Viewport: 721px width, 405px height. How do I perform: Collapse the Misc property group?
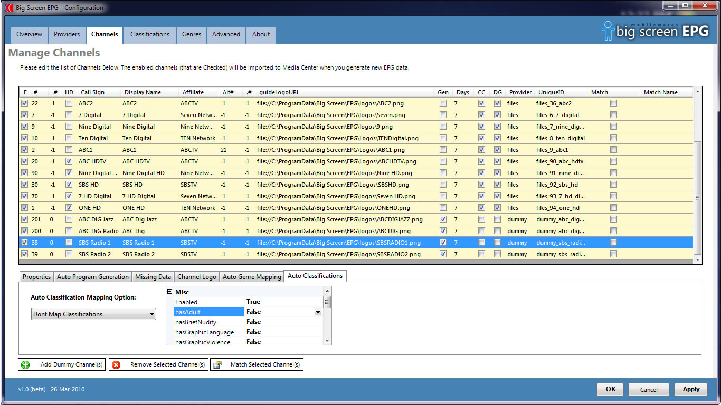170,292
